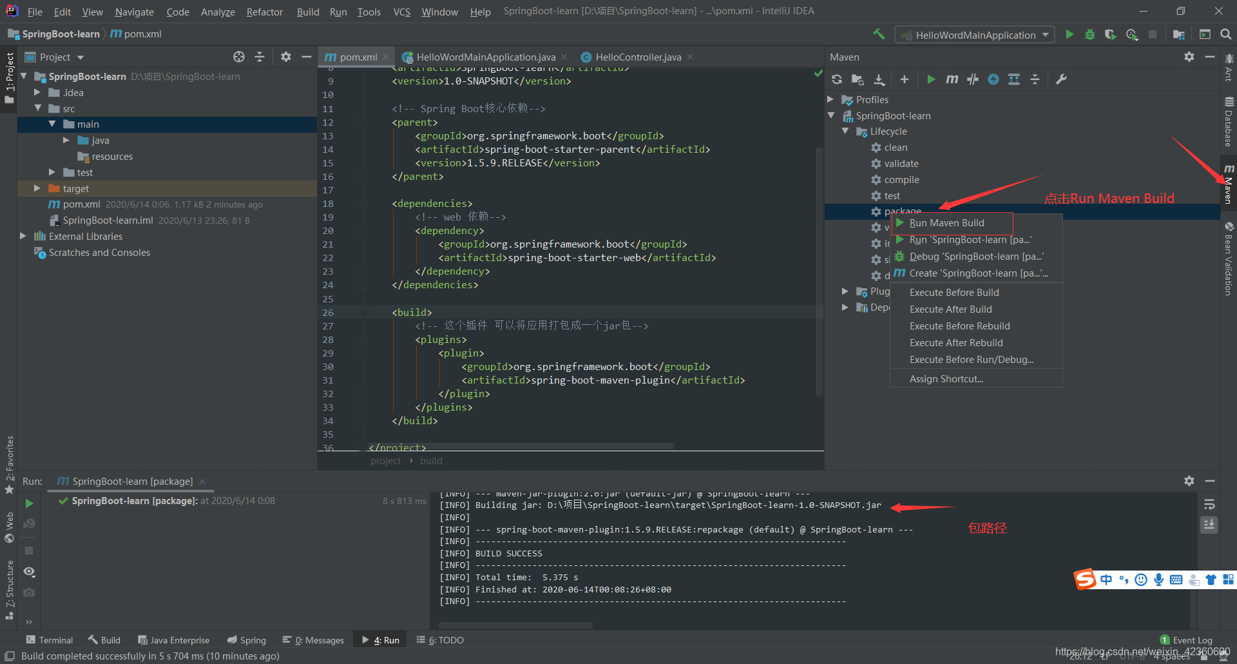Open Maven settings wrench icon
The height and width of the screenshot is (664, 1237).
point(1061,79)
